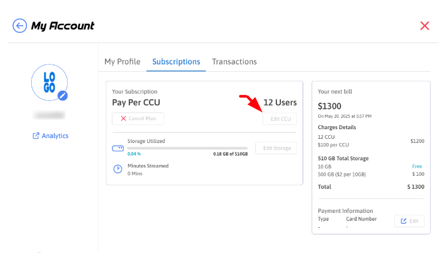Image resolution: width=445 pixels, height=253 pixels.
Task: Click the back arrow icon
Action: point(20,26)
